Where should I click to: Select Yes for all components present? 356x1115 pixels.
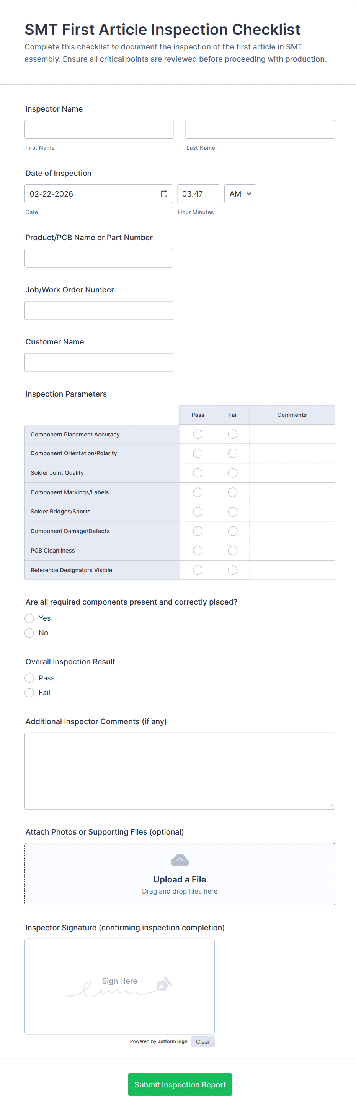click(x=29, y=618)
